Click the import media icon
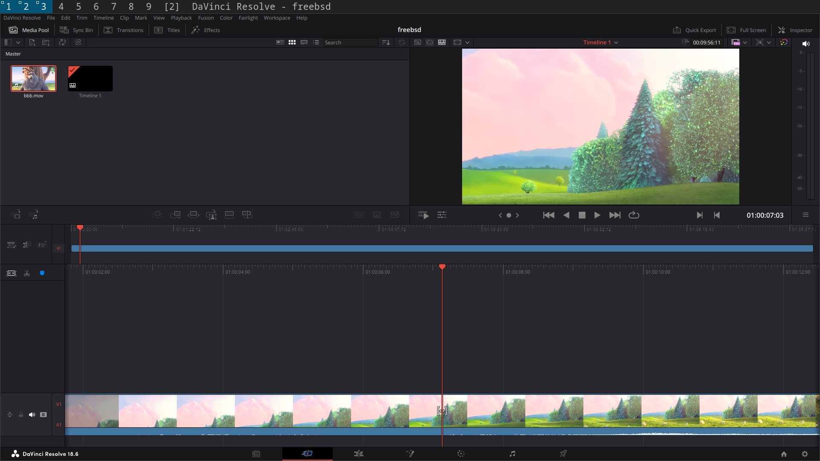 pos(32,42)
